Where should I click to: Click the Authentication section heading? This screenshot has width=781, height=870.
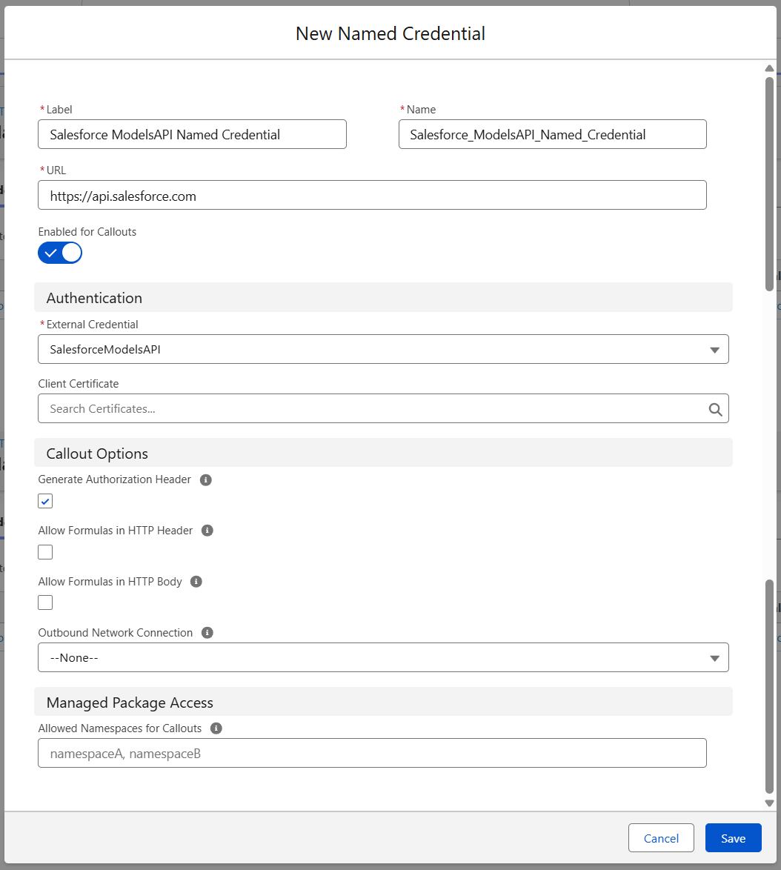tap(94, 298)
